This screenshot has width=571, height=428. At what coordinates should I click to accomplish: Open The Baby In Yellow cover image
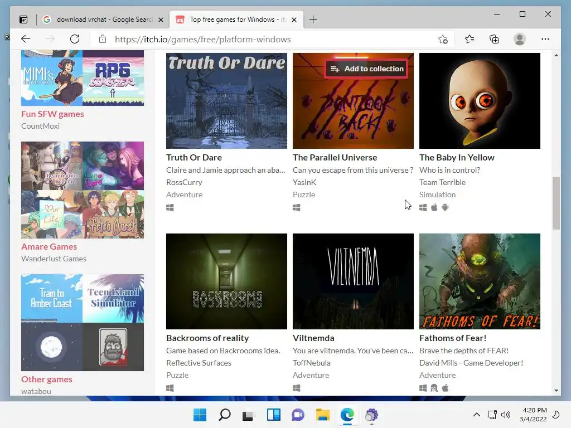[480, 101]
